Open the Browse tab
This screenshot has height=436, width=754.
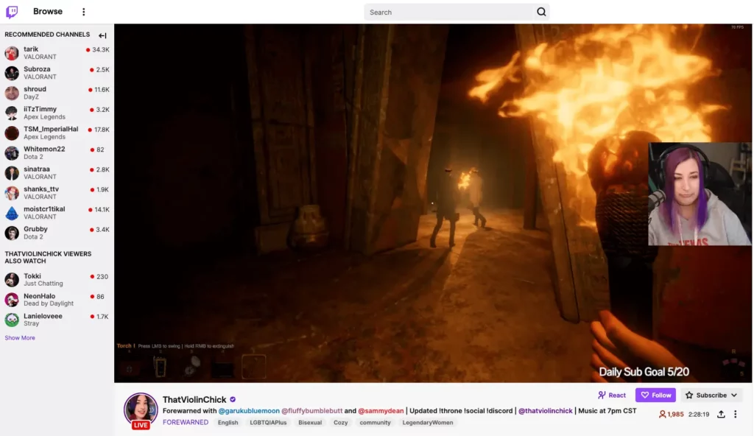tap(48, 12)
